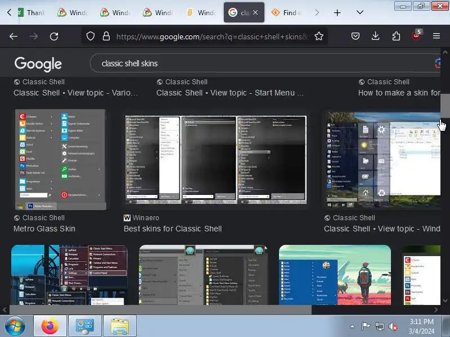Viewport: 450px width, 337px height.
Task: Click the Google logo
Action: click(38, 64)
